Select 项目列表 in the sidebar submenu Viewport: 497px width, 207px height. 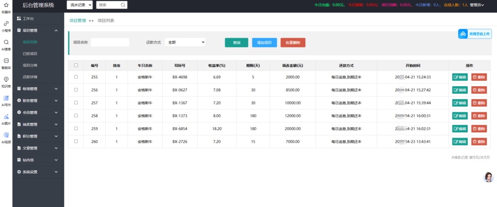tap(30, 42)
